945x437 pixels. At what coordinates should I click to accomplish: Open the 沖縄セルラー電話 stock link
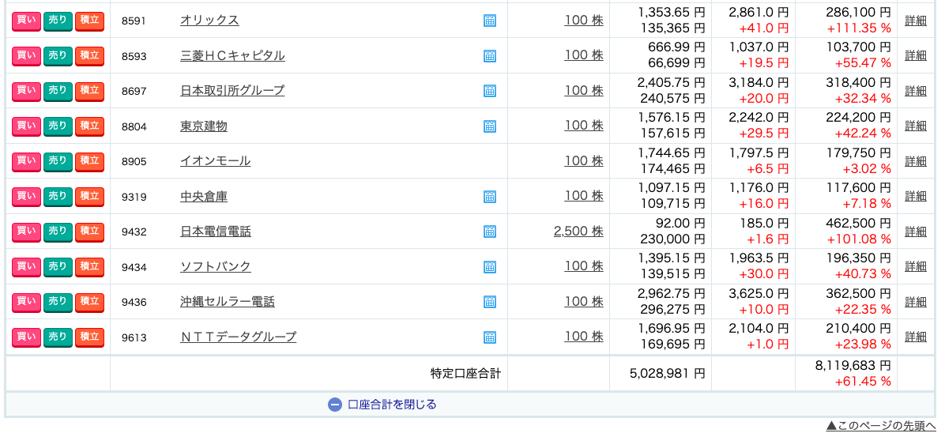[x=228, y=301]
